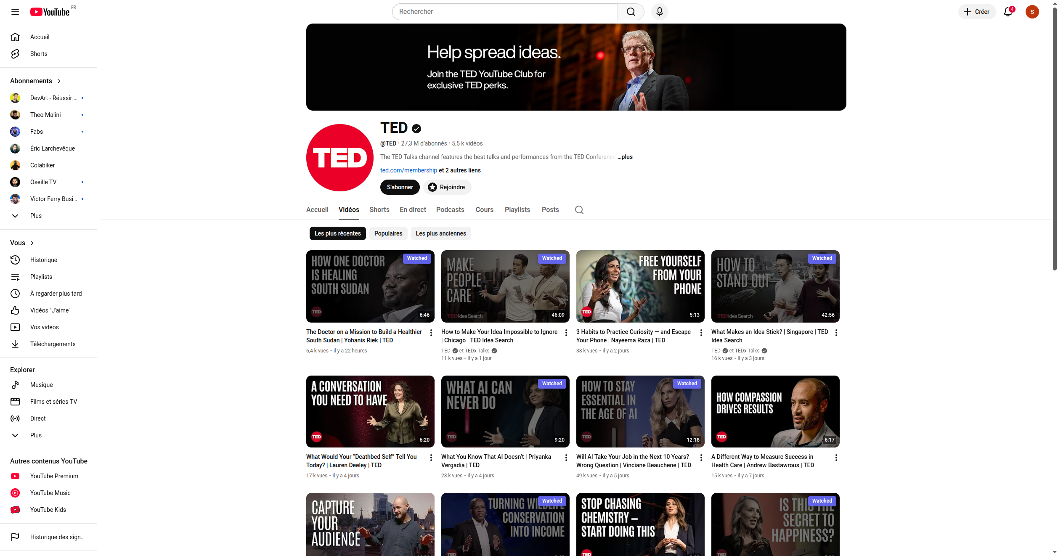Image resolution: width=1058 pixels, height=556 pixels.
Task: Open options for Nayeema Raza video
Action: (x=701, y=333)
